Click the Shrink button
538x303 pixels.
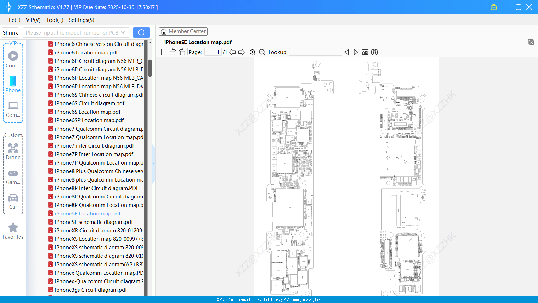tap(11, 32)
